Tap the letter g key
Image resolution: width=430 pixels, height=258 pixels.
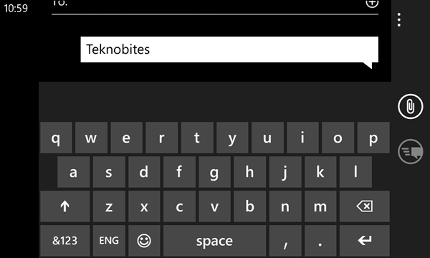214,172
